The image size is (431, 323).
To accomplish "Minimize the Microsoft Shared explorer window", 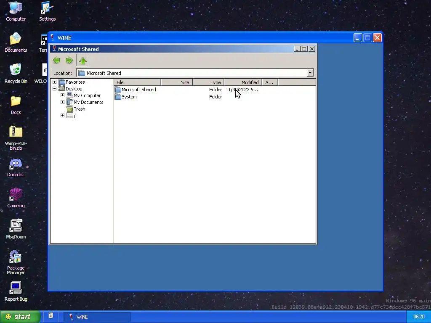I will click(297, 49).
